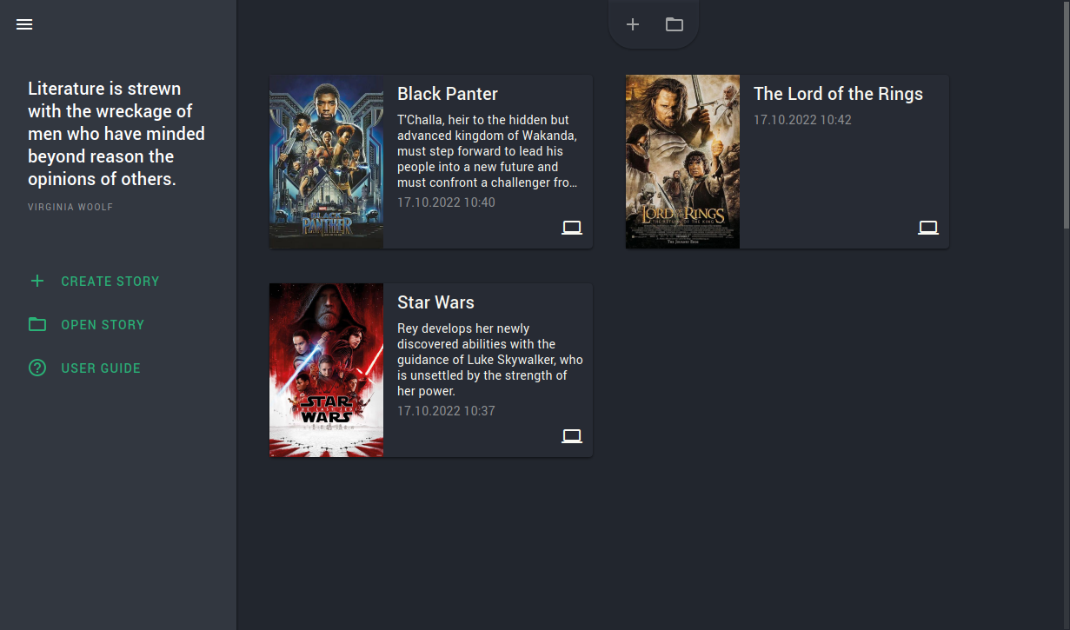
Task: Click the Rey description on Star Wars card
Action: (490, 360)
